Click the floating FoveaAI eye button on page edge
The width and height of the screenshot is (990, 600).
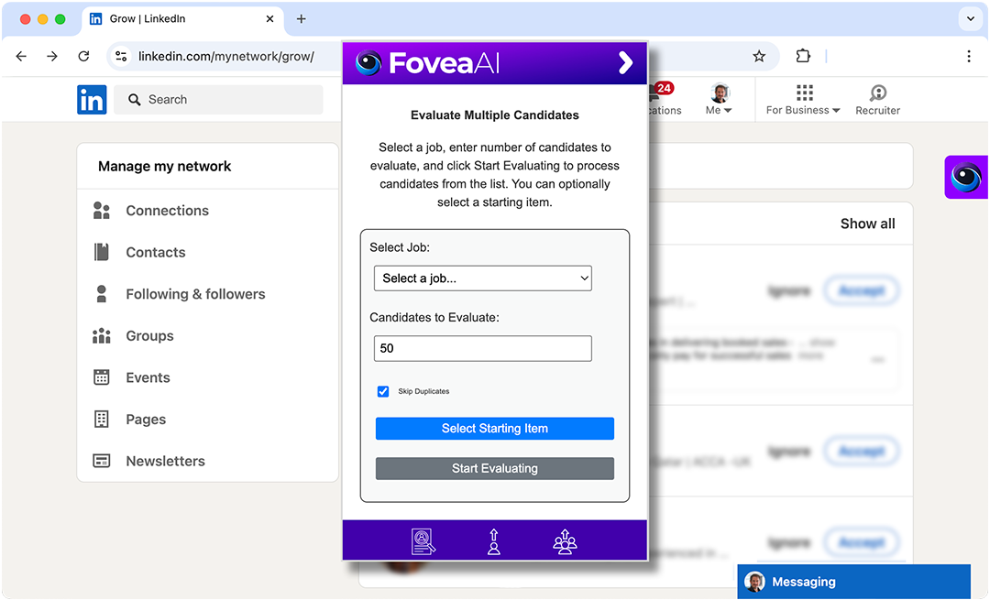point(966,178)
